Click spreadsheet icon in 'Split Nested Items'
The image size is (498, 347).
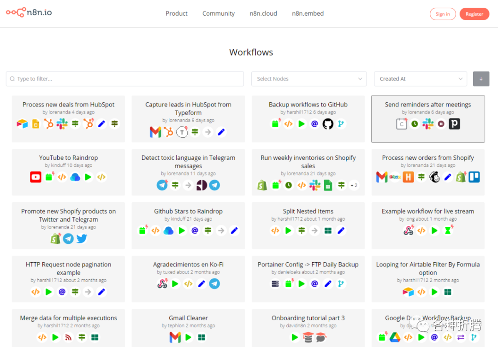click(328, 230)
